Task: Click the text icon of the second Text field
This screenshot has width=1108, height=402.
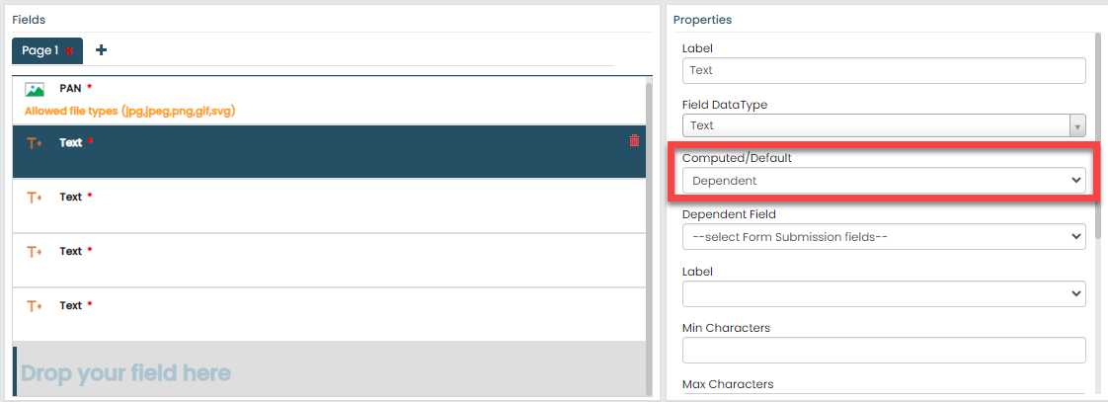Action: [35, 198]
